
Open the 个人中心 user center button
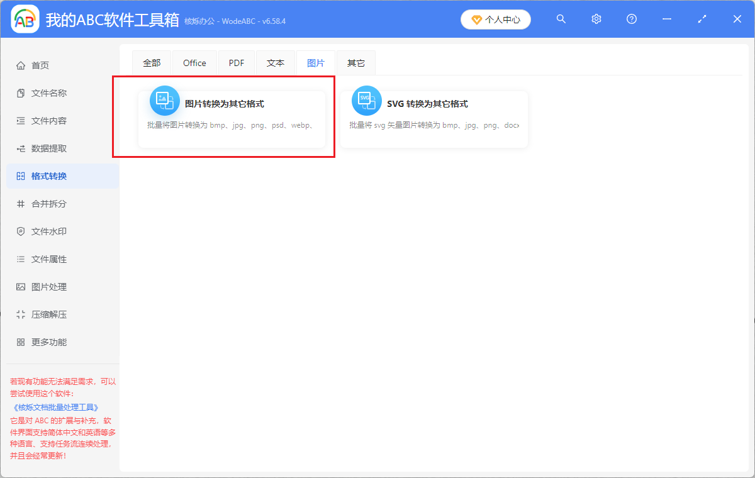coord(496,19)
